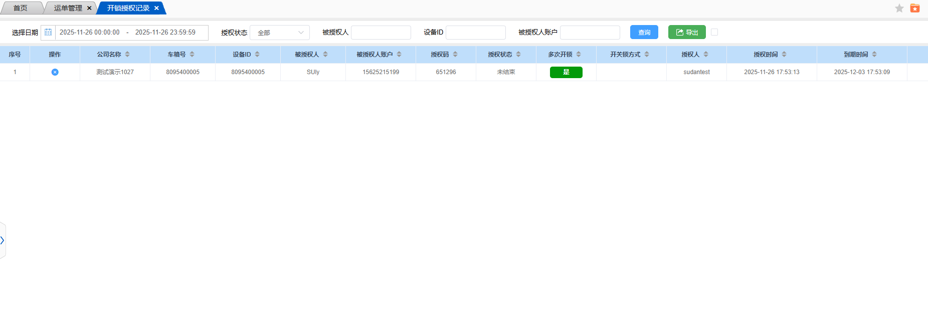Open the 授权状态 dropdown
This screenshot has width=928, height=317.
[279, 33]
